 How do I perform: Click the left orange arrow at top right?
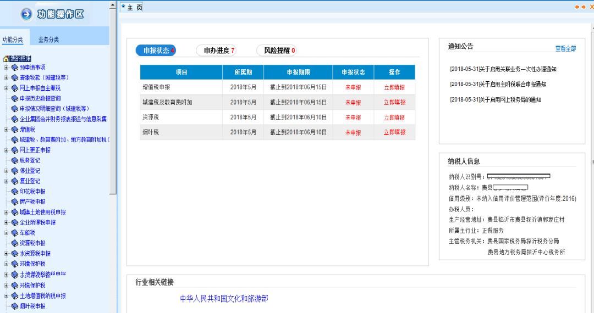[577, 6]
